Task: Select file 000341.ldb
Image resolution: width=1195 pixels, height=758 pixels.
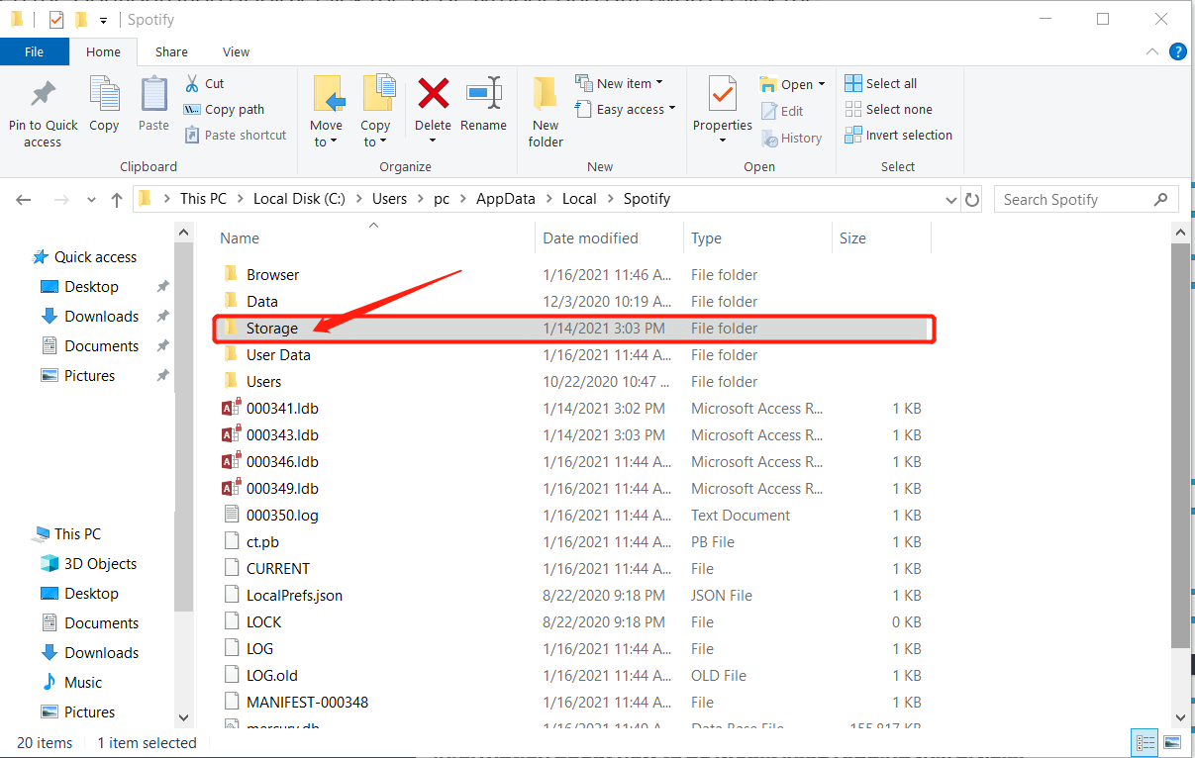Action: click(282, 409)
